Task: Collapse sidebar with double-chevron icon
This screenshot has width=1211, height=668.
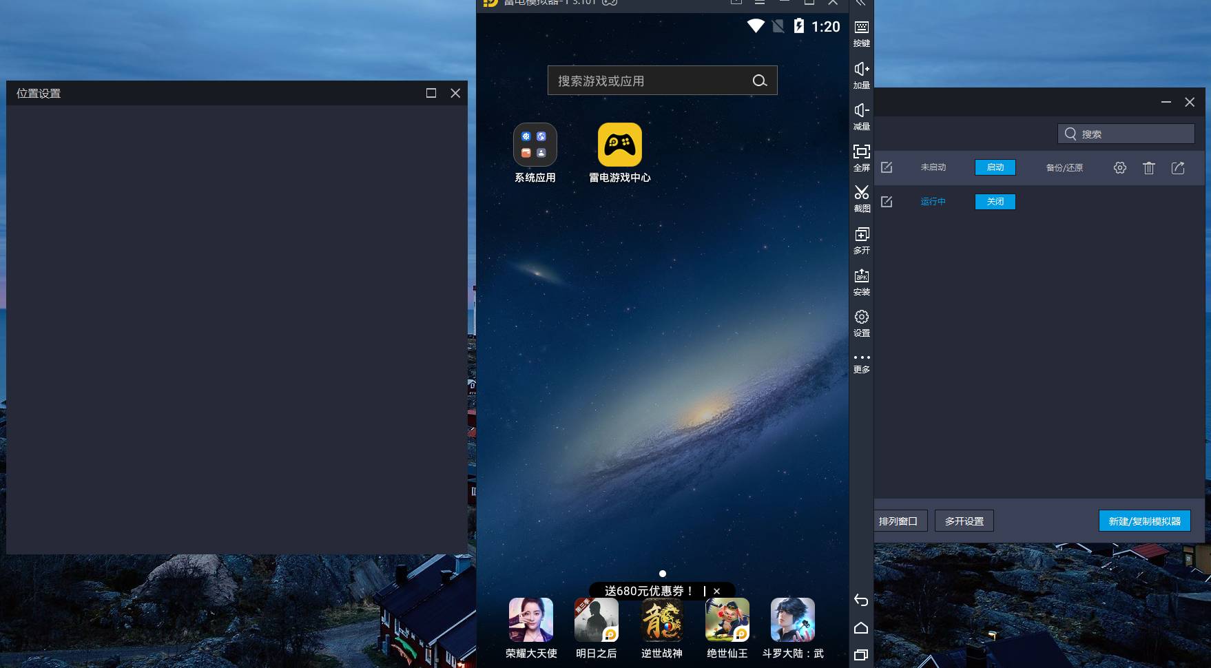Action: (861, 3)
